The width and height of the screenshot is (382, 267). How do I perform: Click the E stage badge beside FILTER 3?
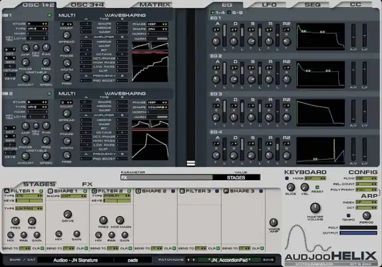click(x=182, y=191)
